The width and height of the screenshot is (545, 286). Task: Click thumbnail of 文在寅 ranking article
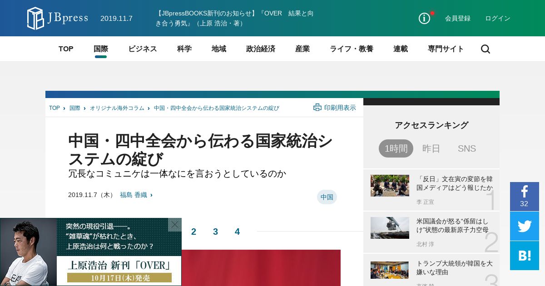pos(390,186)
